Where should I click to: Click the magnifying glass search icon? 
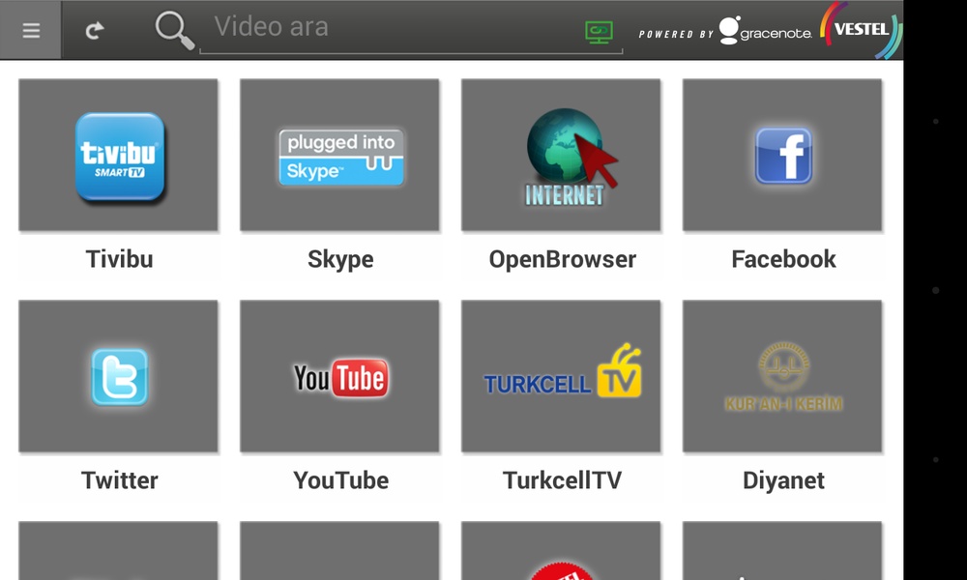(x=174, y=30)
